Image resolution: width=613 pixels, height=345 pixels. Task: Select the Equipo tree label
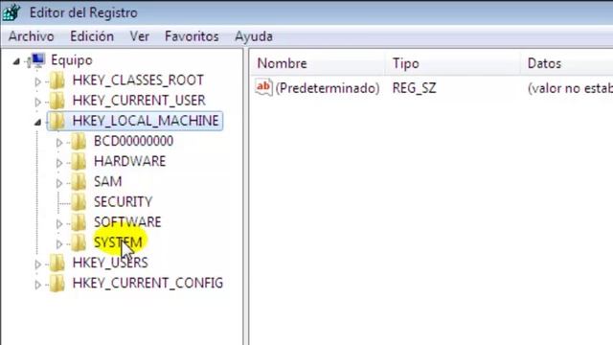point(72,60)
